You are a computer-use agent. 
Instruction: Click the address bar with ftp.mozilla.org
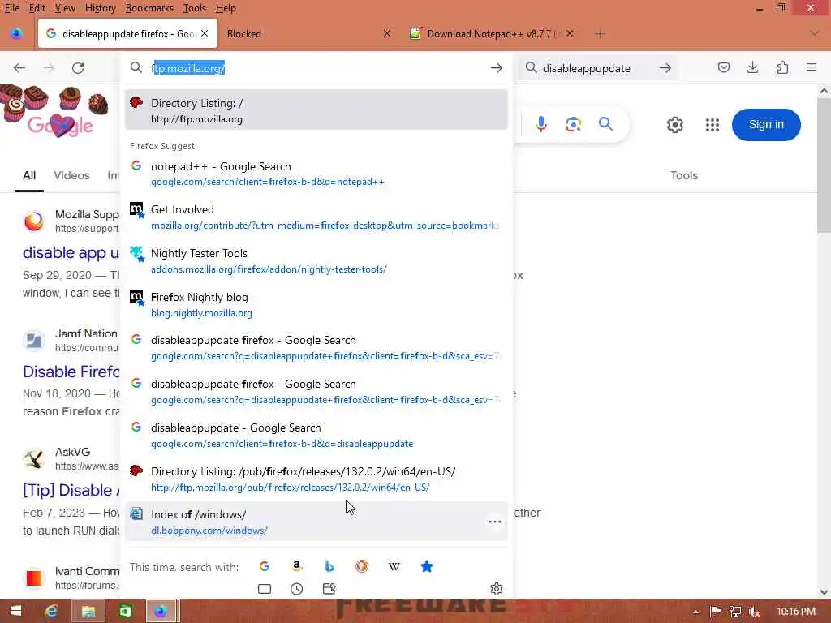[x=316, y=68]
